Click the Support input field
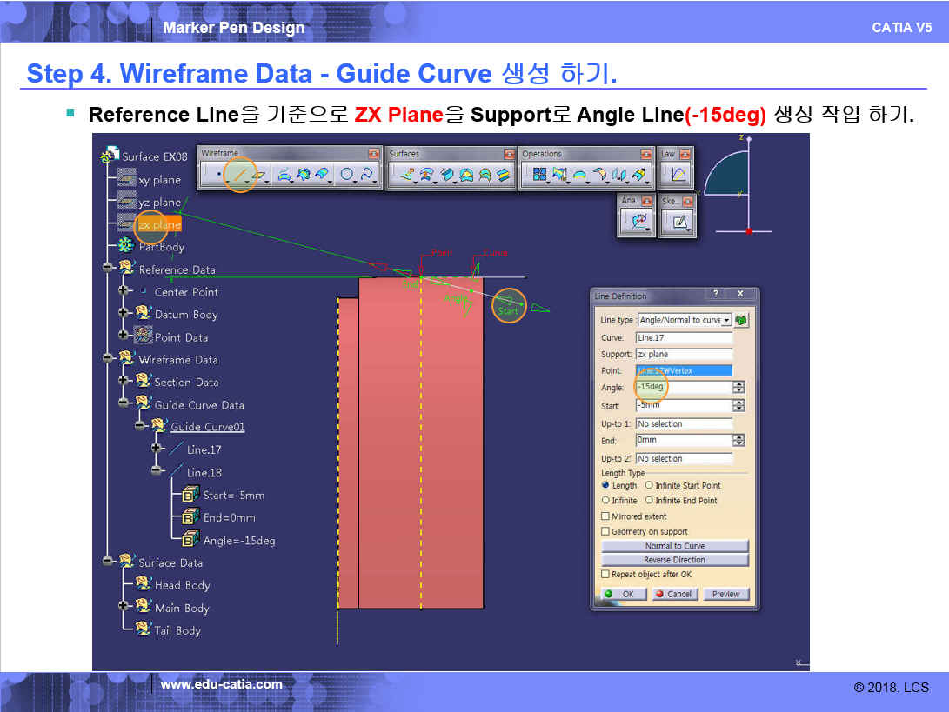The height and width of the screenshot is (712, 949). pos(684,355)
